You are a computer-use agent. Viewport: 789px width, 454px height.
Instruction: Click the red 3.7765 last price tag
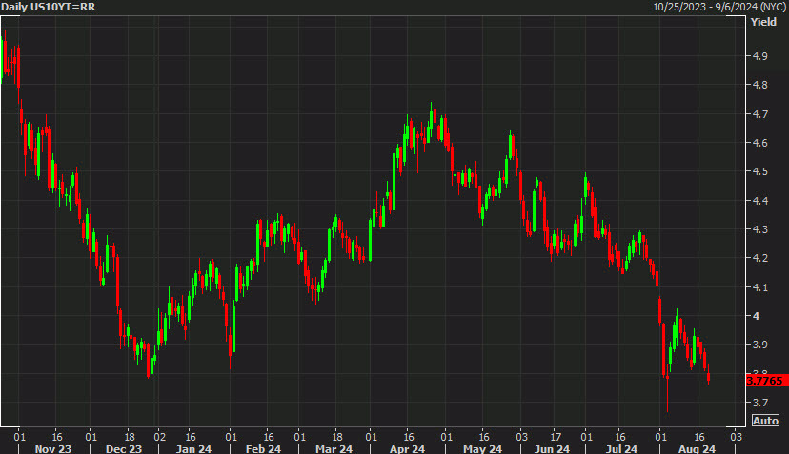(x=767, y=381)
